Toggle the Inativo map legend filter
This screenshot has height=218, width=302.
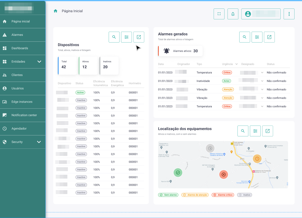244,195
